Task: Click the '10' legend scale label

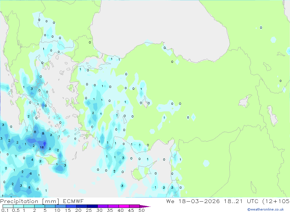Action: 57,210
